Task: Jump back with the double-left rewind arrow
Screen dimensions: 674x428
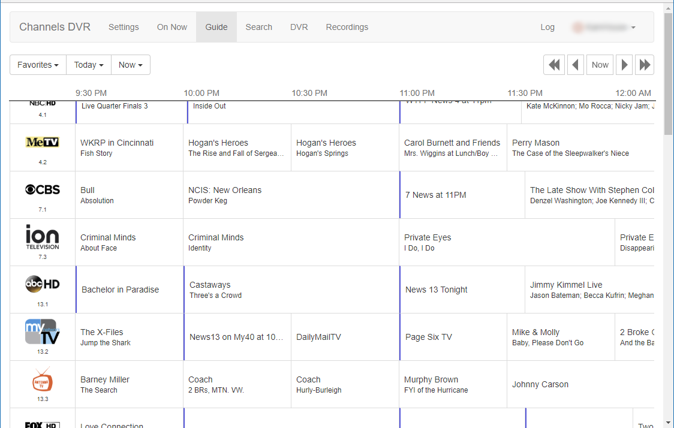Action: (x=554, y=65)
